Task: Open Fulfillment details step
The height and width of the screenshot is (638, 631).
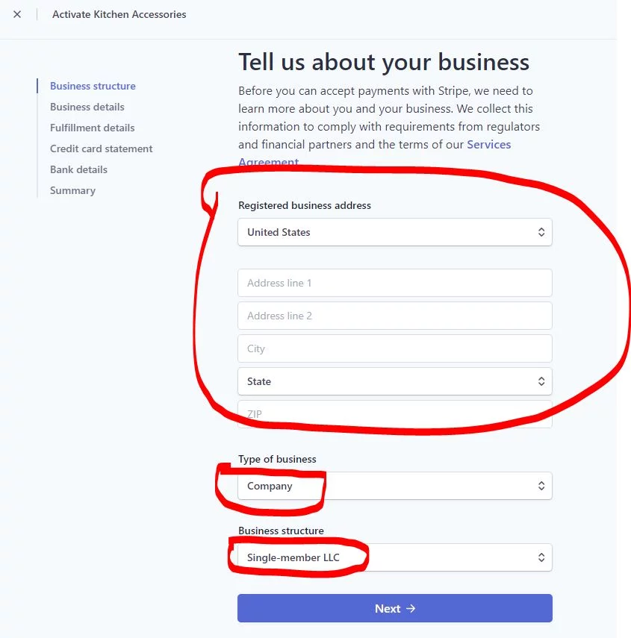Action: pos(92,128)
